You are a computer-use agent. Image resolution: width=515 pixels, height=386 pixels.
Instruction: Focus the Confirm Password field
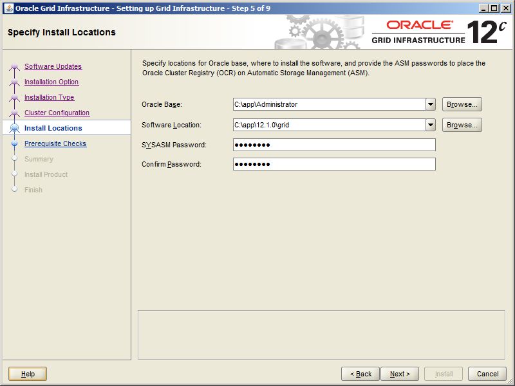[334, 164]
